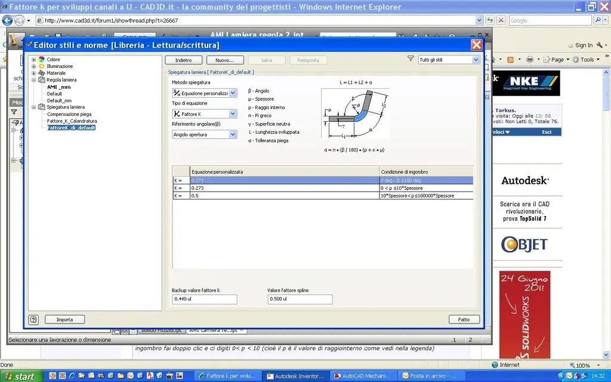Select the FattoreK_di_default tree item
Image resolution: width=611 pixels, height=382 pixels.
point(72,128)
